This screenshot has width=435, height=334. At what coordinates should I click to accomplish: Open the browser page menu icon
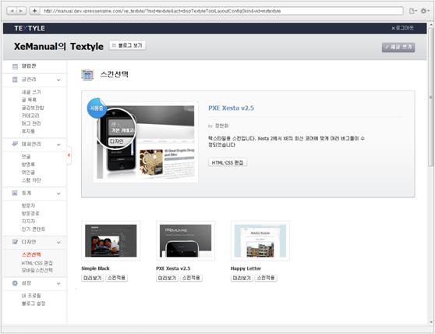(x=413, y=11)
